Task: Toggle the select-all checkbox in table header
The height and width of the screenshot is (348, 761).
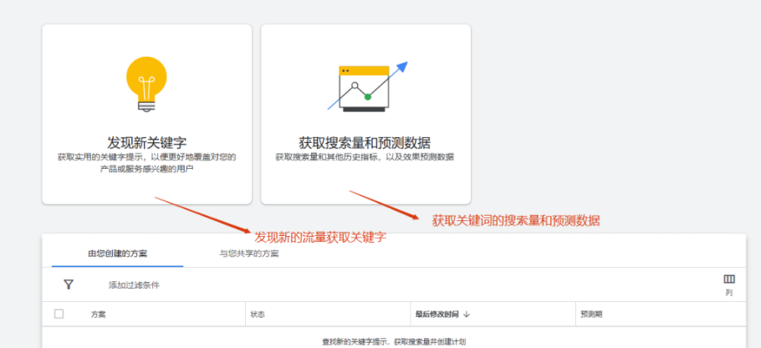Action: coord(59,315)
